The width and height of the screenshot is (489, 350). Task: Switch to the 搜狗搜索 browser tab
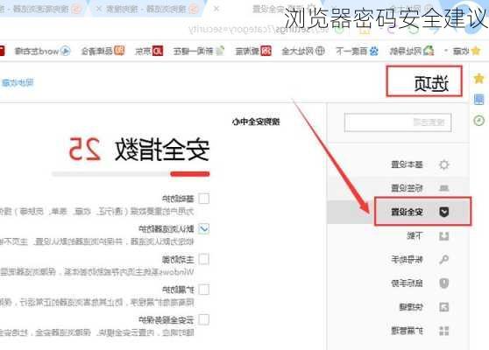pos(146,9)
